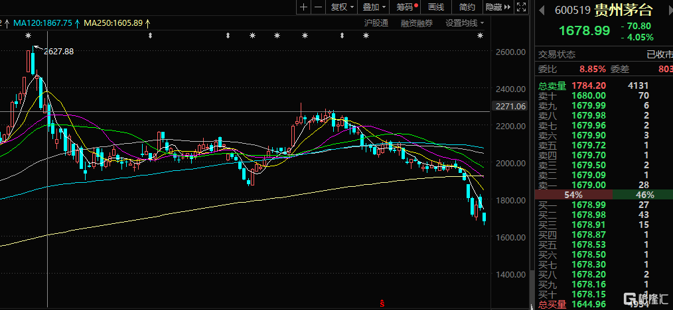This screenshot has height=310, width=673.
Task: Zoom out the chart with minus button
Action: pyautogui.click(x=318, y=7)
